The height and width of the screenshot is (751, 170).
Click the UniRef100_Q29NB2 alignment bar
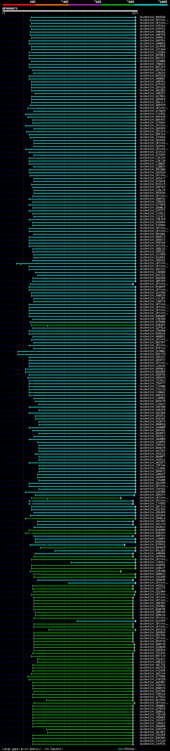[x=77, y=351]
